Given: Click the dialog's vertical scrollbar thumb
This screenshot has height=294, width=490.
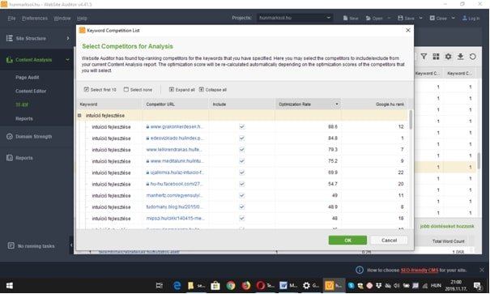Looking at the screenshot, I should pos(411,119).
